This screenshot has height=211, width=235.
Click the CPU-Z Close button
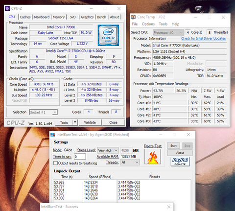[x=114, y=122]
